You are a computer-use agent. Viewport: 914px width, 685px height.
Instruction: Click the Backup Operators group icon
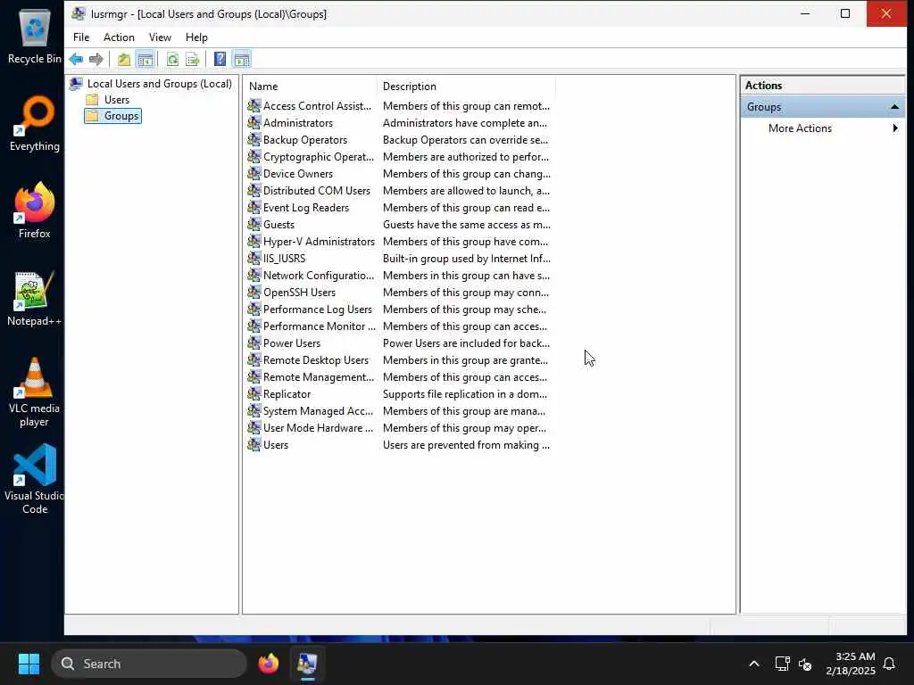coord(253,139)
